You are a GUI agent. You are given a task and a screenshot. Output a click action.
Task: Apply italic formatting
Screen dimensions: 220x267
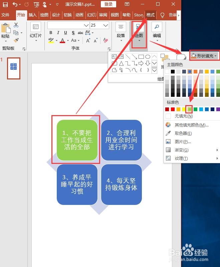pyautogui.click(x=58, y=32)
